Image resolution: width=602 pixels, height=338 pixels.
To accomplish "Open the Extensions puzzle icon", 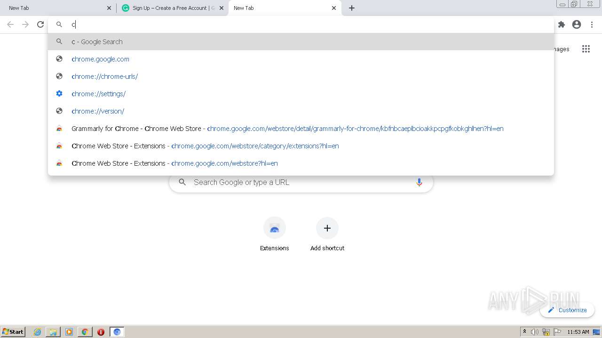I will tap(562, 24).
